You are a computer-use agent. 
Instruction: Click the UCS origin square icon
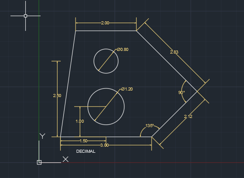39,162
